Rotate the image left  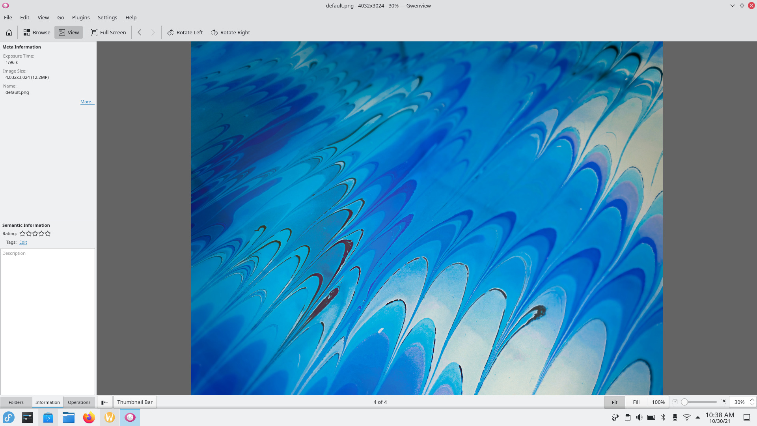[x=185, y=32]
